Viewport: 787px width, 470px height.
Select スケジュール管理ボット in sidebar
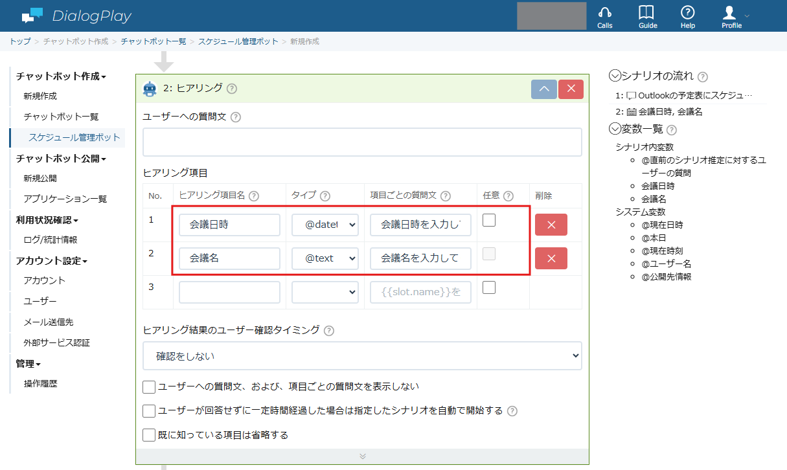[x=74, y=137]
